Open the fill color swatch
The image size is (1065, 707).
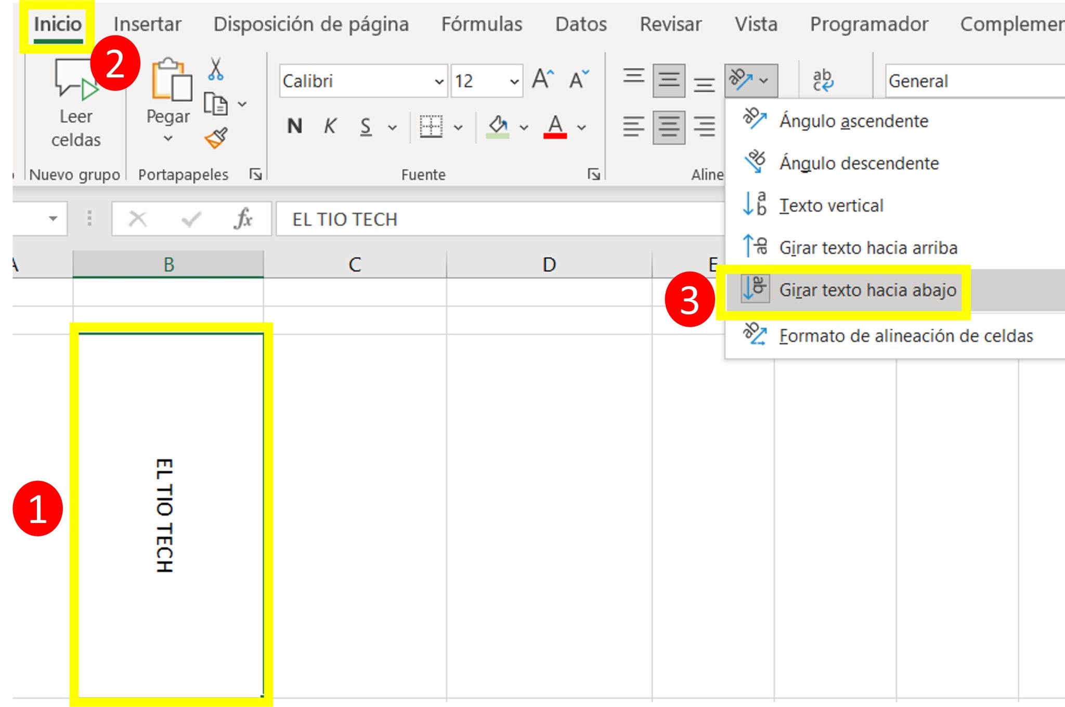point(498,125)
